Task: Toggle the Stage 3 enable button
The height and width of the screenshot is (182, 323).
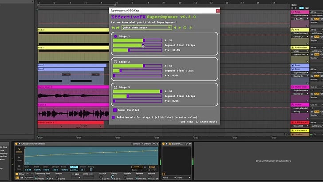Action: [115, 87]
